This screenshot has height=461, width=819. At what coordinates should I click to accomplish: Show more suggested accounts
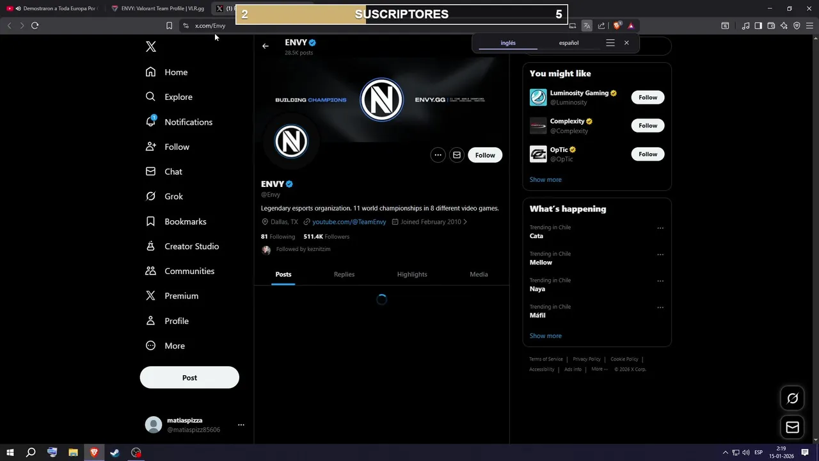click(546, 179)
